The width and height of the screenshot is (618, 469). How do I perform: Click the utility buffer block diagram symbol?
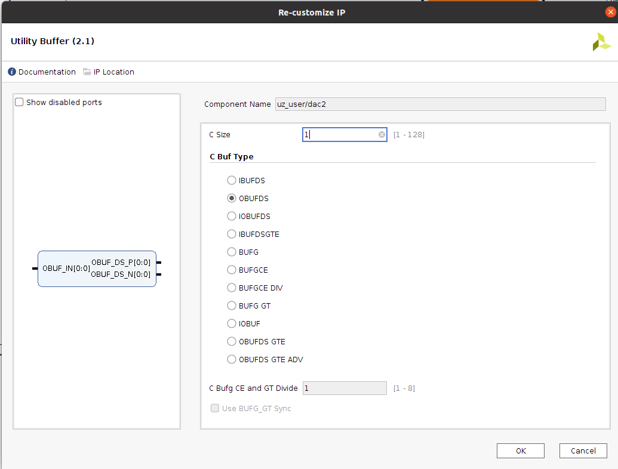[97, 269]
